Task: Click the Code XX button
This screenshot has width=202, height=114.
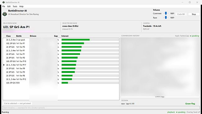Action: 181,14
